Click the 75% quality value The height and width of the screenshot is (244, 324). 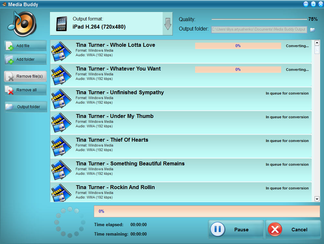313,19
